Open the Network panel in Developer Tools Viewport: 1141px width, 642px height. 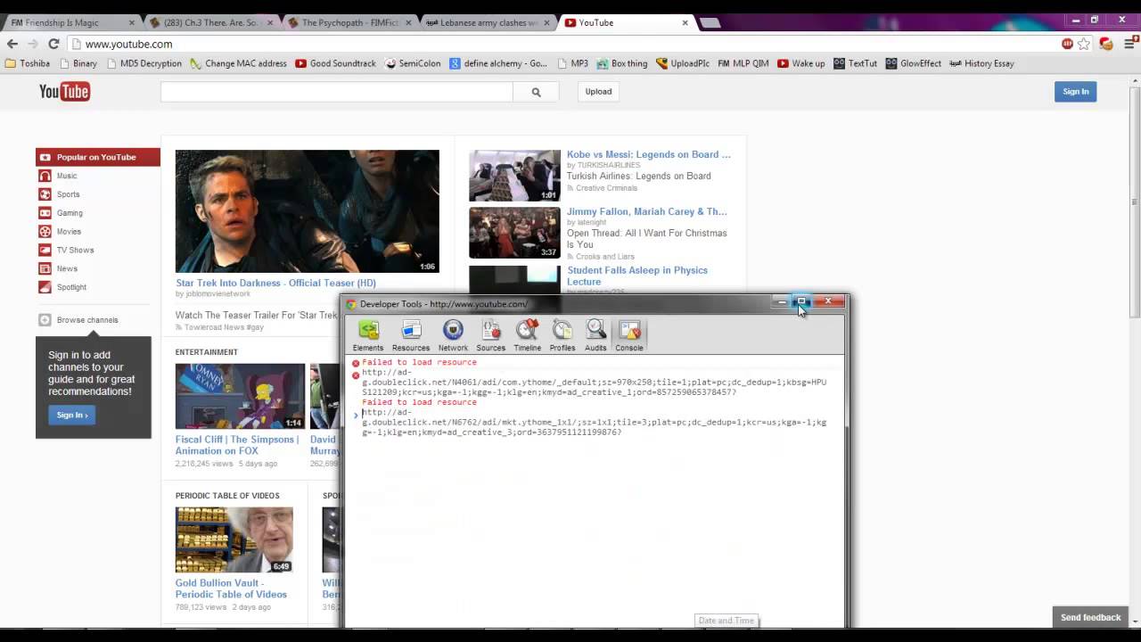coord(453,335)
